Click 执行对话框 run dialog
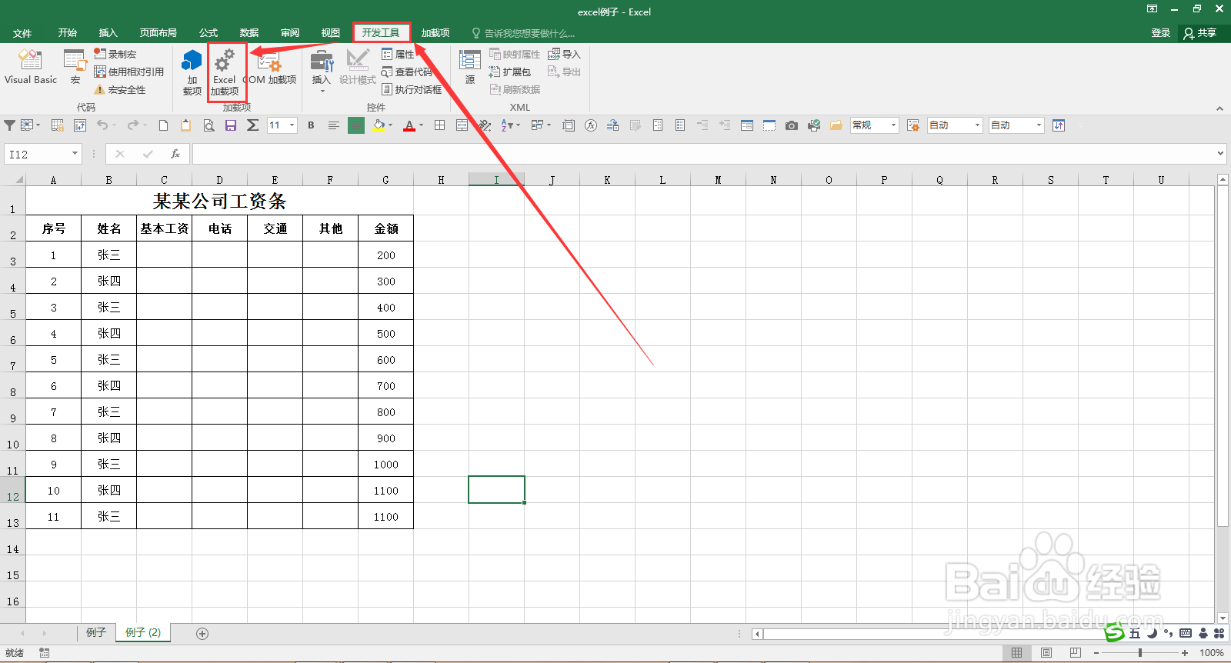The width and height of the screenshot is (1231, 663). 412,89
